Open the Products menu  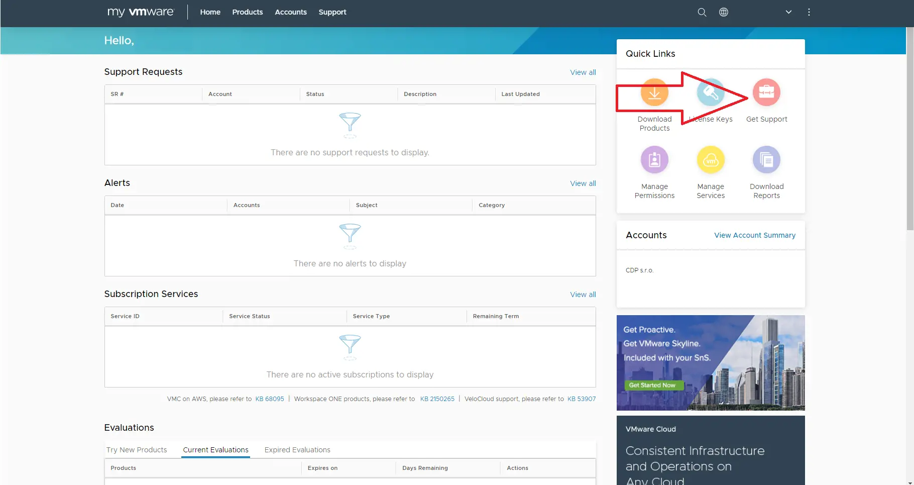pyautogui.click(x=248, y=12)
